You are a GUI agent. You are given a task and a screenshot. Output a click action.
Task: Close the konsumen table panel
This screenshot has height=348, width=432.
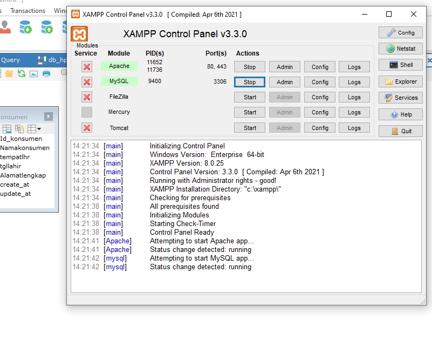point(48,117)
